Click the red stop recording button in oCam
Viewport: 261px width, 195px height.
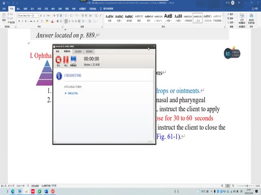click(x=58, y=60)
